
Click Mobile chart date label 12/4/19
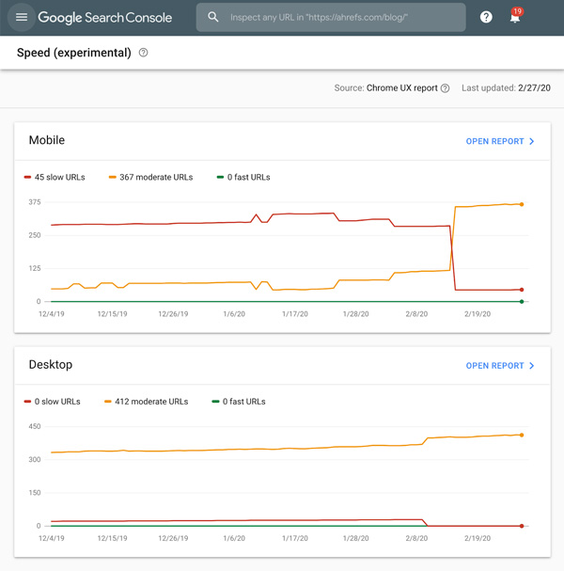52,314
